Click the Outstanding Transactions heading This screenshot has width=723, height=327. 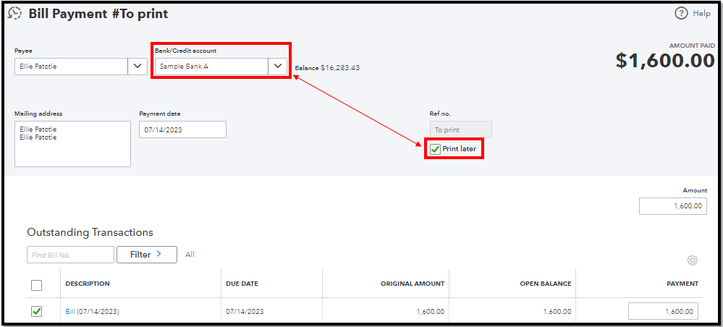[90, 232]
